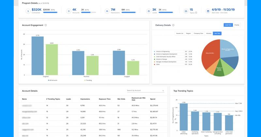This screenshot has width=261, height=137.
Task: Click the intent marketing bar
Action: [206, 121]
